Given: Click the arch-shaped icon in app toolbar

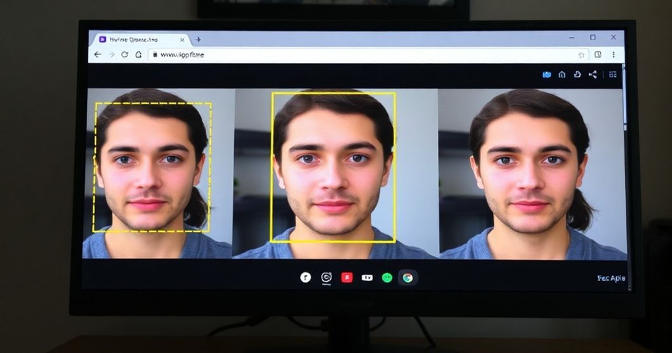Looking at the screenshot, I should point(562,75).
